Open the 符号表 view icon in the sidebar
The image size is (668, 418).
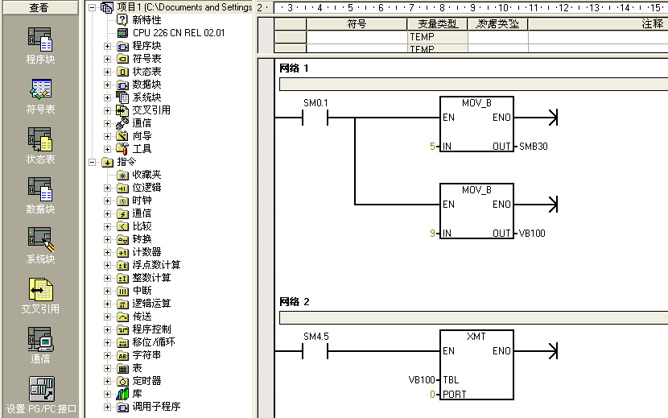40,89
